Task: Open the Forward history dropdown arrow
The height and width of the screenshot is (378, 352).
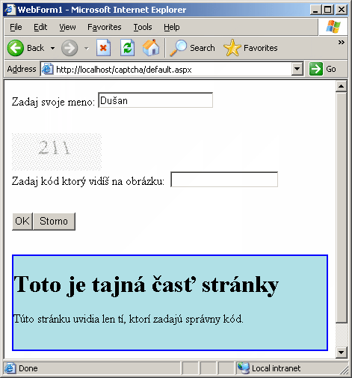Action: (x=87, y=48)
